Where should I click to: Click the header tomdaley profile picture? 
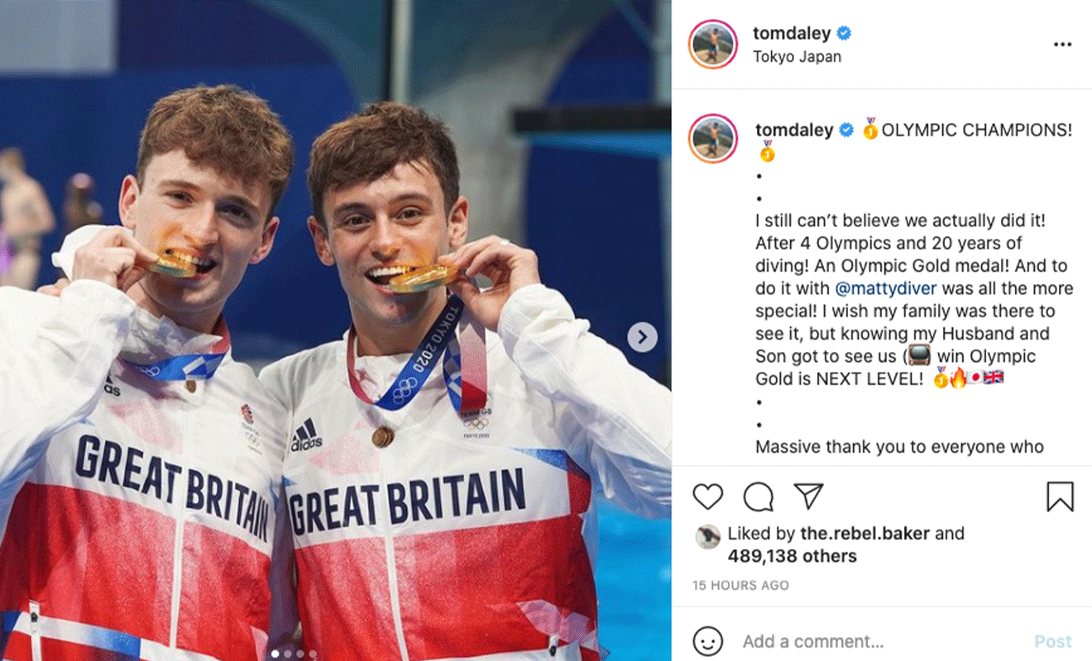point(712,44)
